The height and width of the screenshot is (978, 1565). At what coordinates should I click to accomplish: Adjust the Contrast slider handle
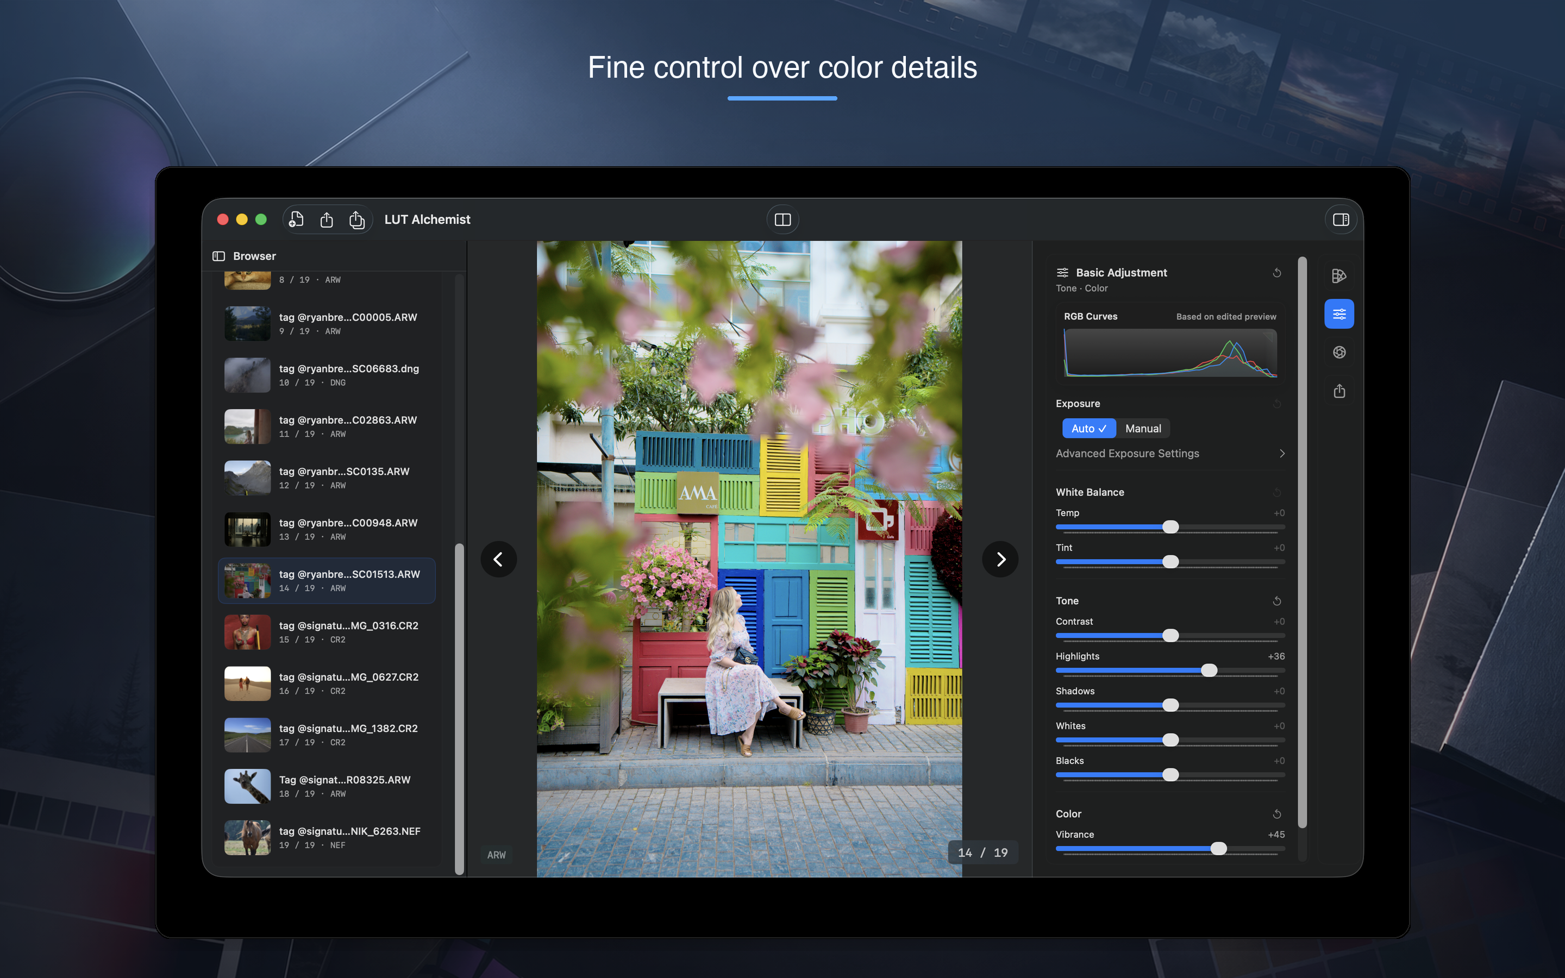click(1170, 636)
